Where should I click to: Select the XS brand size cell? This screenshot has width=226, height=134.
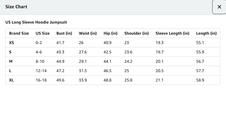coord(11,43)
